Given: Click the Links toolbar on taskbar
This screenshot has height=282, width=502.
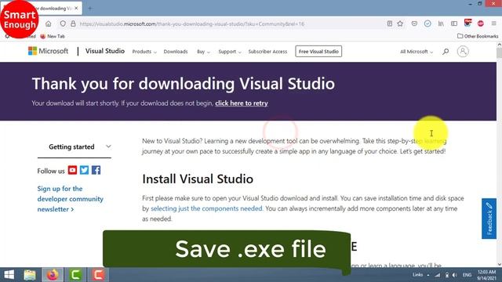Looking at the screenshot, I should click(x=418, y=275).
